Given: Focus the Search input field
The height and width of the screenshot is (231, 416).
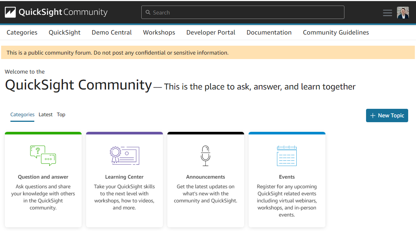Looking at the screenshot, I should click(x=243, y=12).
